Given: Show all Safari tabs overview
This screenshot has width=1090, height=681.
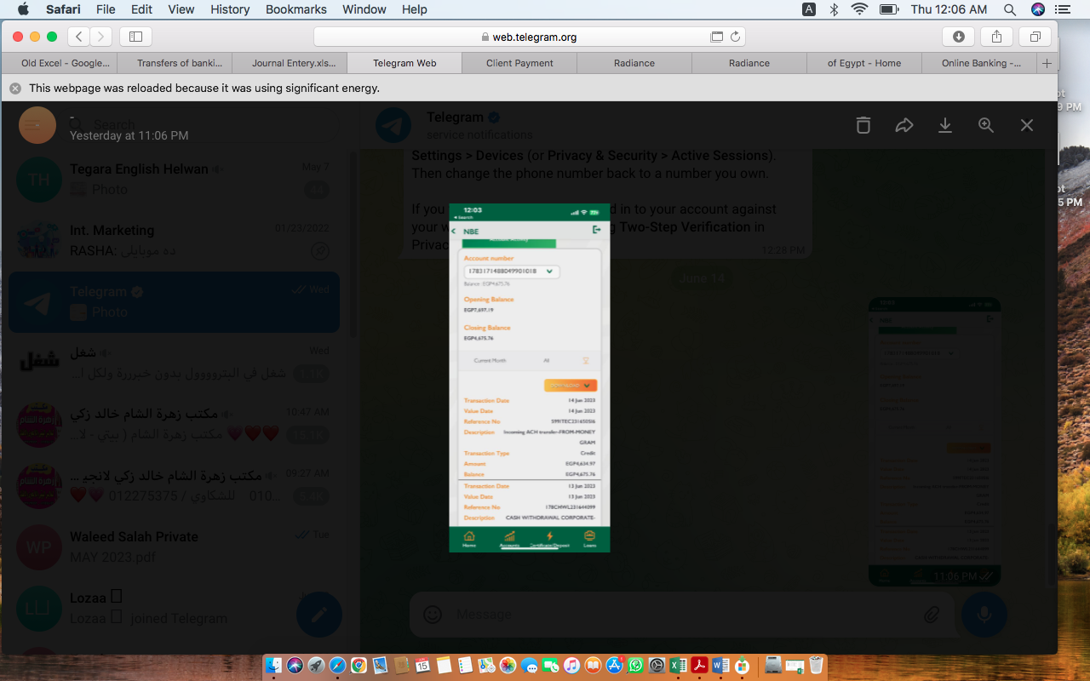Looking at the screenshot, I should (1035, 37).
